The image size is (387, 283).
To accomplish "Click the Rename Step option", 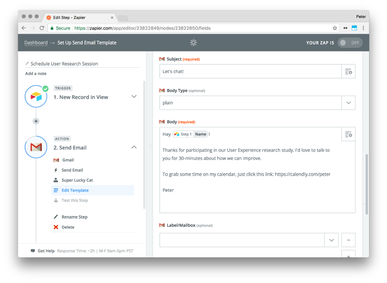I will [74, 217].
